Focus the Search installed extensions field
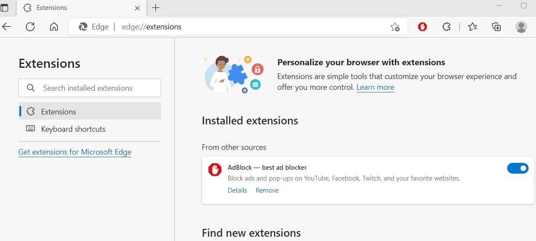The image size is (536, 241). 95,88
